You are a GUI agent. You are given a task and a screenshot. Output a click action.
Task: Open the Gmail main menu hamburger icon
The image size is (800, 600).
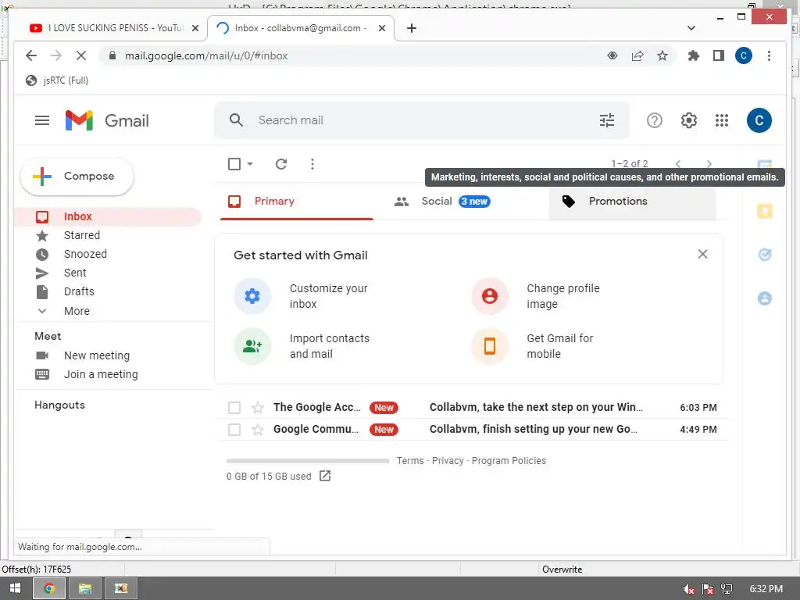click(x=42, y=120)
